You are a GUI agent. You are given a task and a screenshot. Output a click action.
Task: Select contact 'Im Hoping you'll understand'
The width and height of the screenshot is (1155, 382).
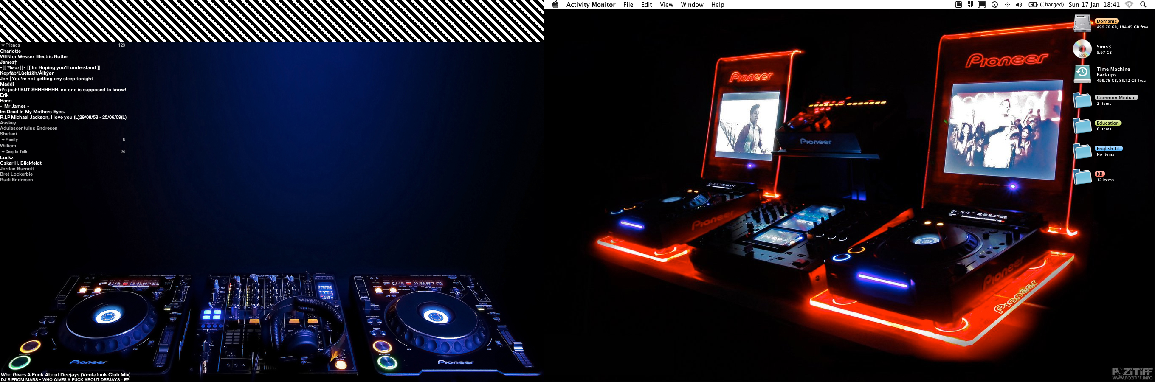(50, 68)
